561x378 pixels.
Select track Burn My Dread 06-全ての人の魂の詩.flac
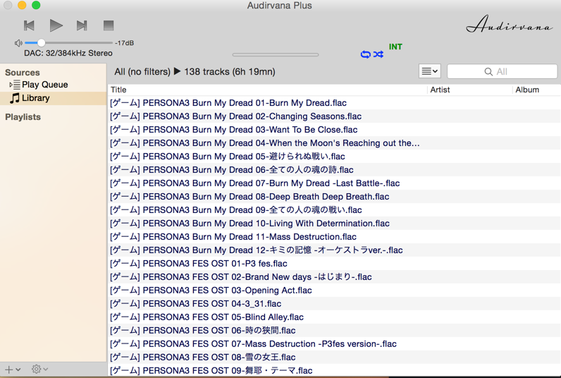tap(334, 170)
